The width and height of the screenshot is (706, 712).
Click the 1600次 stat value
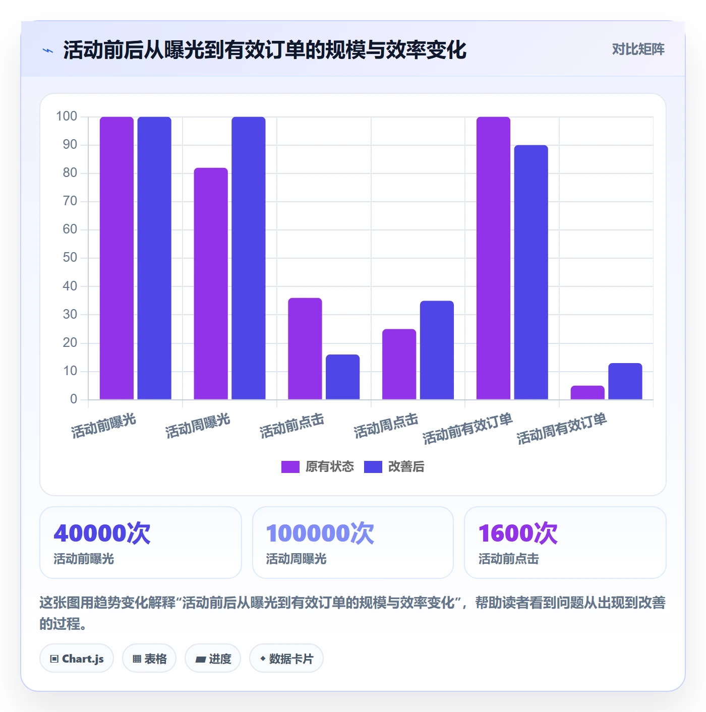[x=518, y=533]
